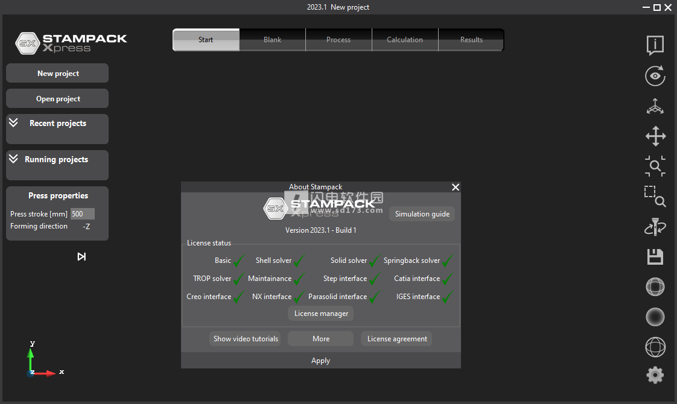Viewport: 677px width, 404px height.
Task: Activate the pan move arrows tool
Action: [655, 136]
